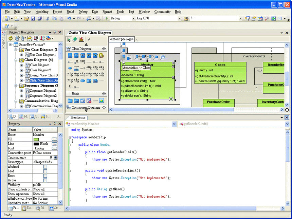Open the Any CPU platform dropdown
This screenshot has width=292, height=219.
coord(179,18)
